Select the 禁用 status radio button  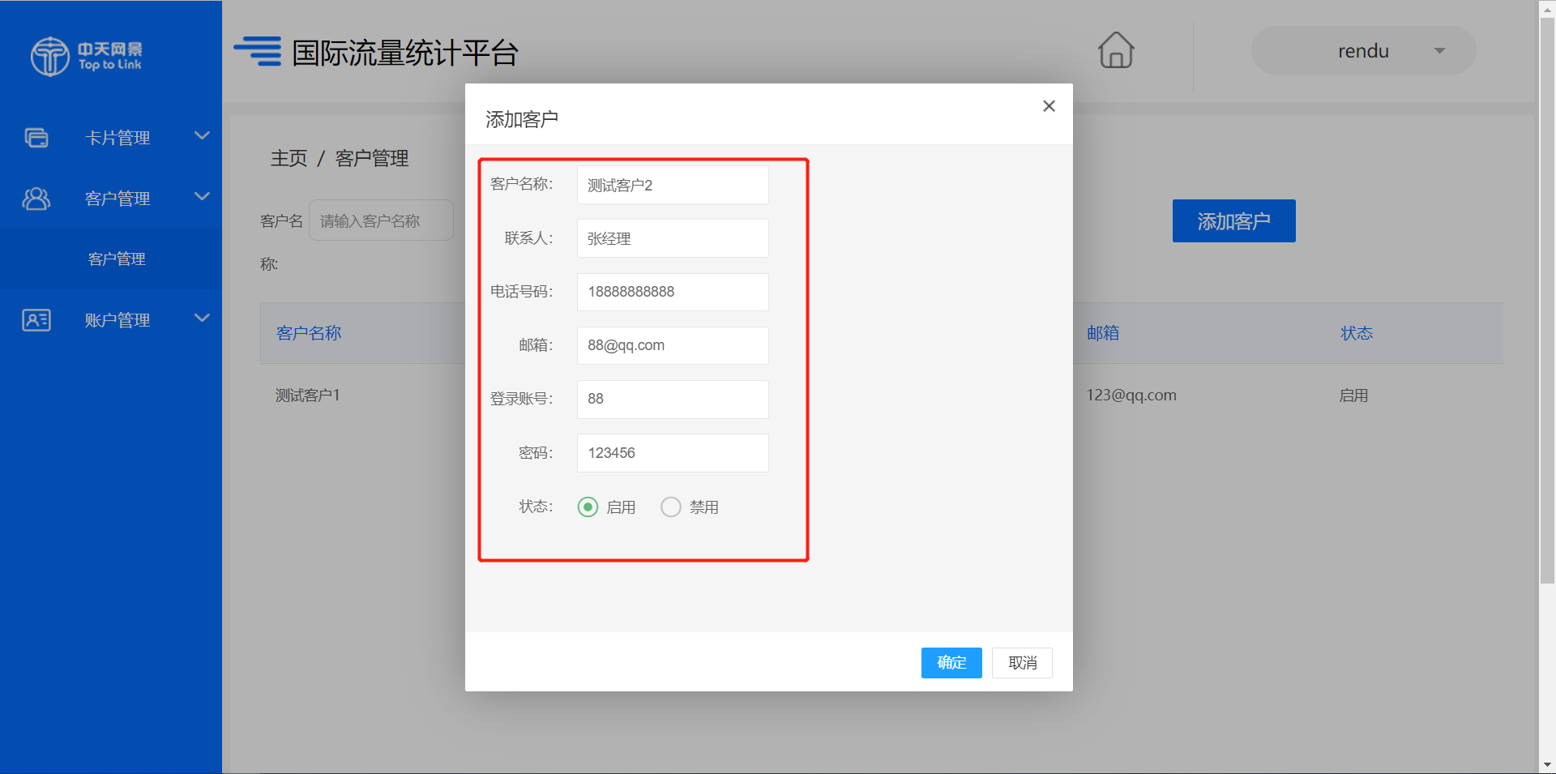point(671,507)
